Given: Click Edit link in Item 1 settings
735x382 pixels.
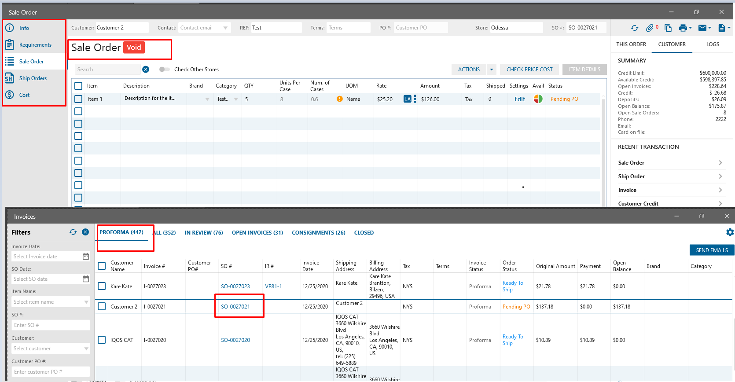Looking at the screenshot, I should coord(520,99).
